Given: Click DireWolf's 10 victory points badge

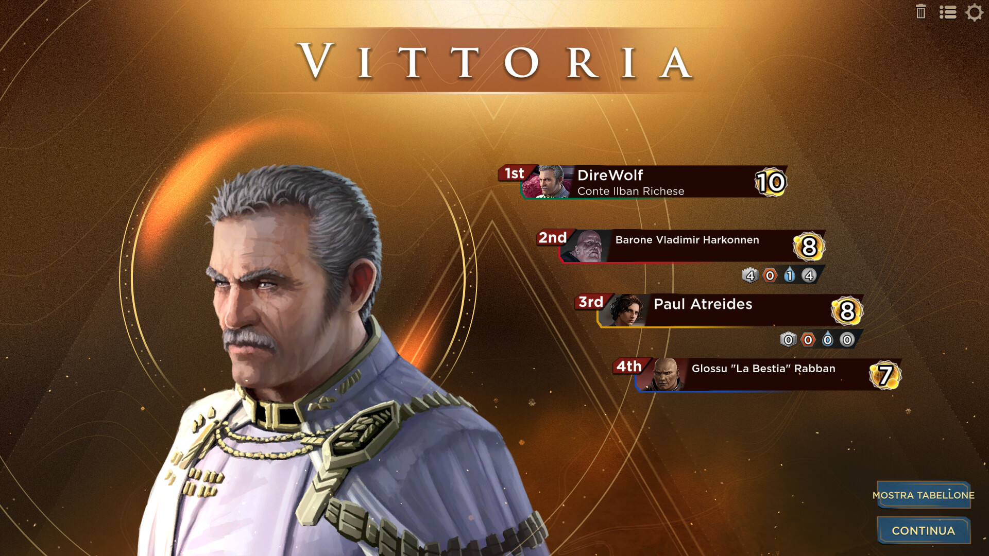Looking at the screenshot, I should pyautogui.click(x=771, y=182).
